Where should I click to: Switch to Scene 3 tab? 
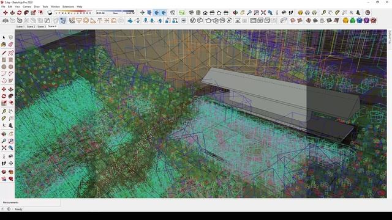click(42, 26)
